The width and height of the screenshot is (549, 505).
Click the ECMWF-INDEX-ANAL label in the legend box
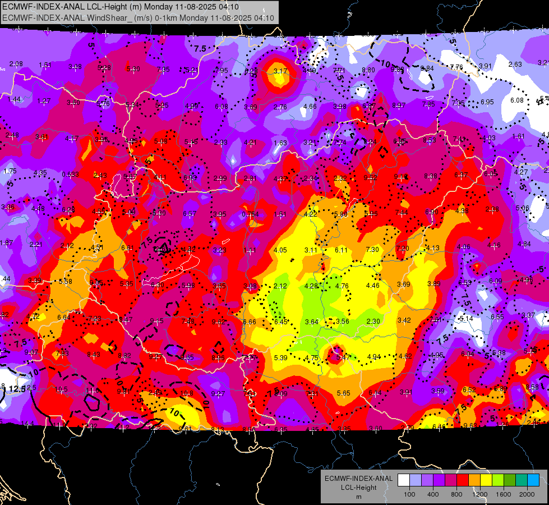(358, 479)
